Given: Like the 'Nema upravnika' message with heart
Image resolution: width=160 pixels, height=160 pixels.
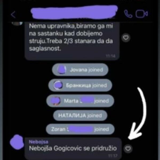Looking at the screenshot, I should click(126, 38).
